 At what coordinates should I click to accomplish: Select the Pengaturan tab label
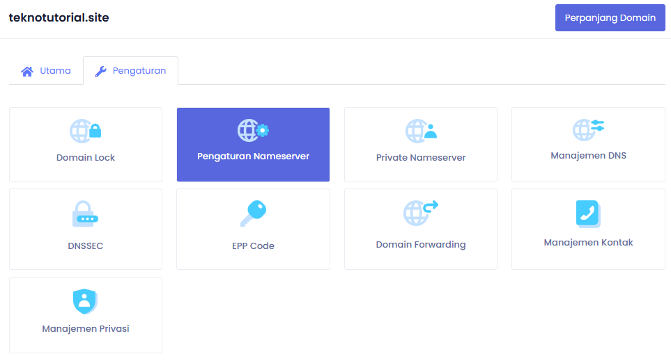click(139, 70)
